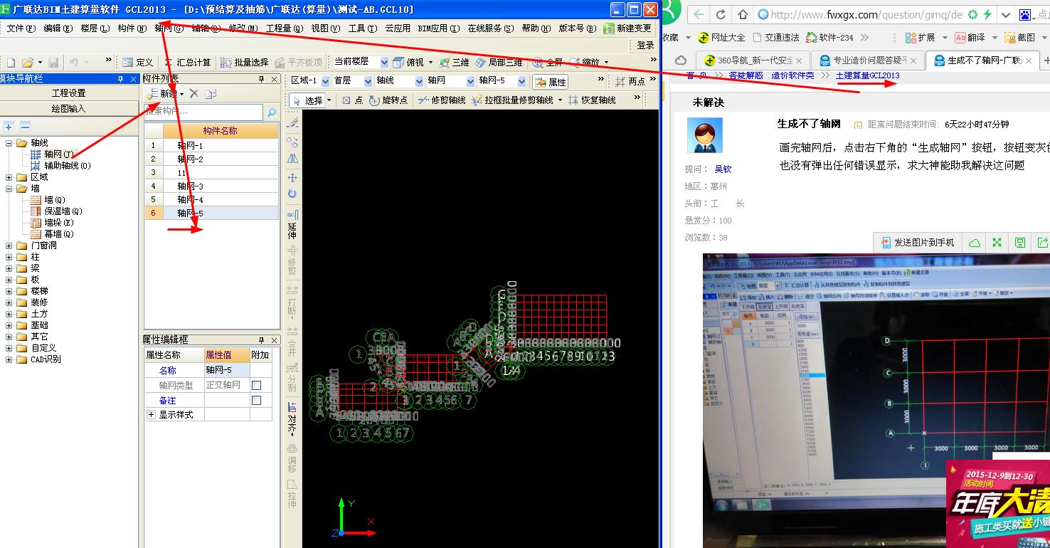Open the 工程量(Q) menu
This screenshot has width=1050, height=548.
point(285,28)
